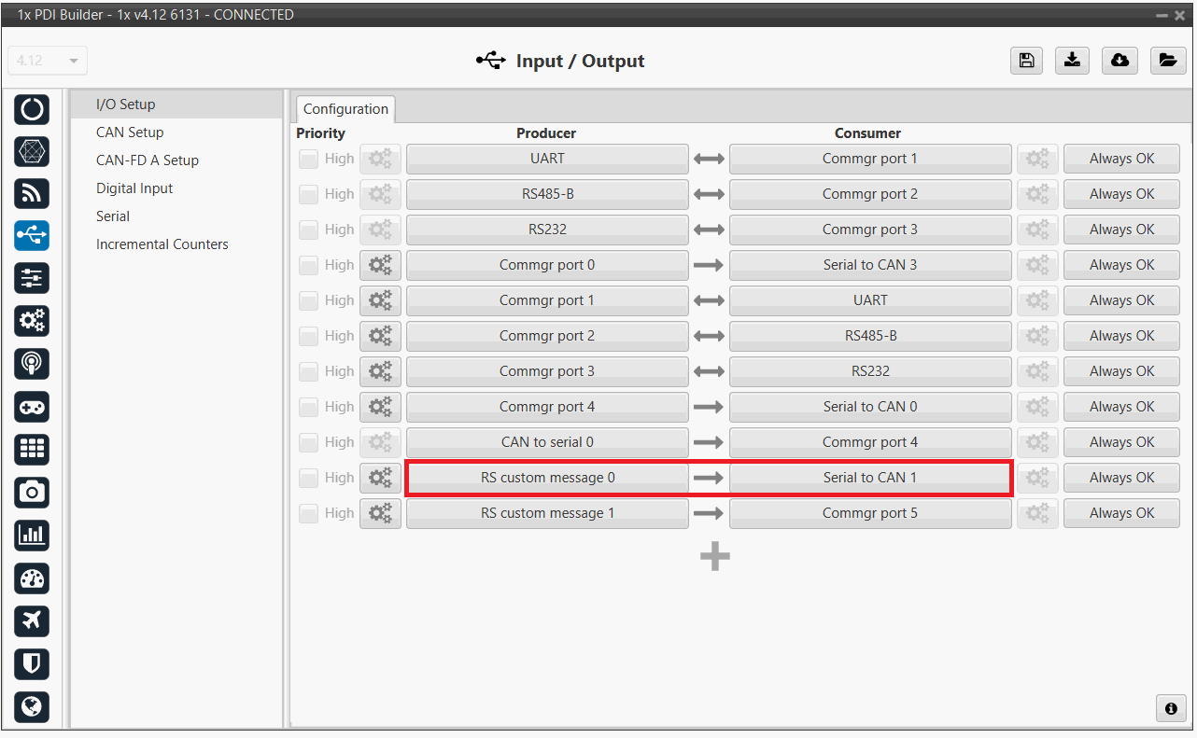Click Always OK button for RS232 row

click(1120, 230)
